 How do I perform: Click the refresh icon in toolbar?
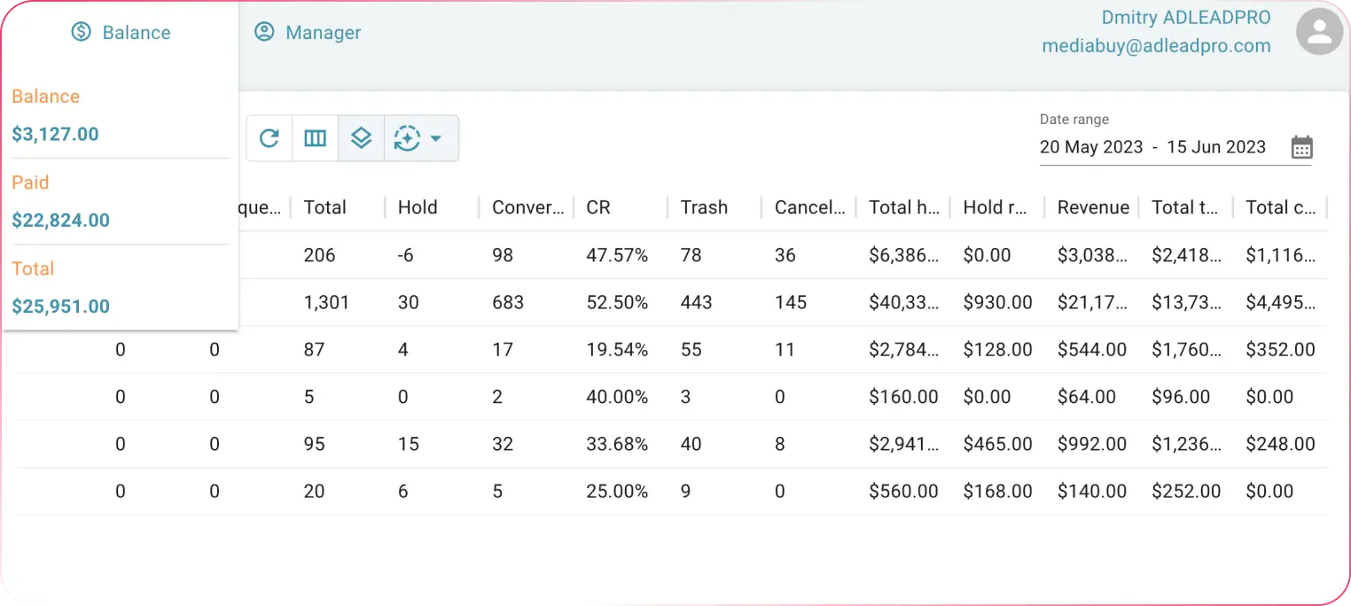pos(269,138)
